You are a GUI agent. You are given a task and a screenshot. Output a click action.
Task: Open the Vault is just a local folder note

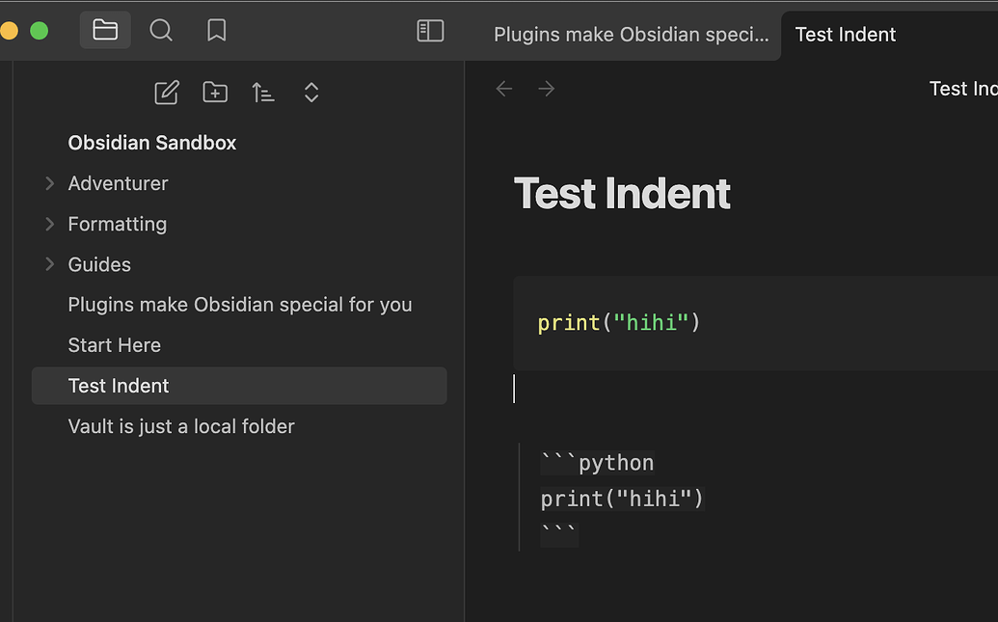pos(181,425)
